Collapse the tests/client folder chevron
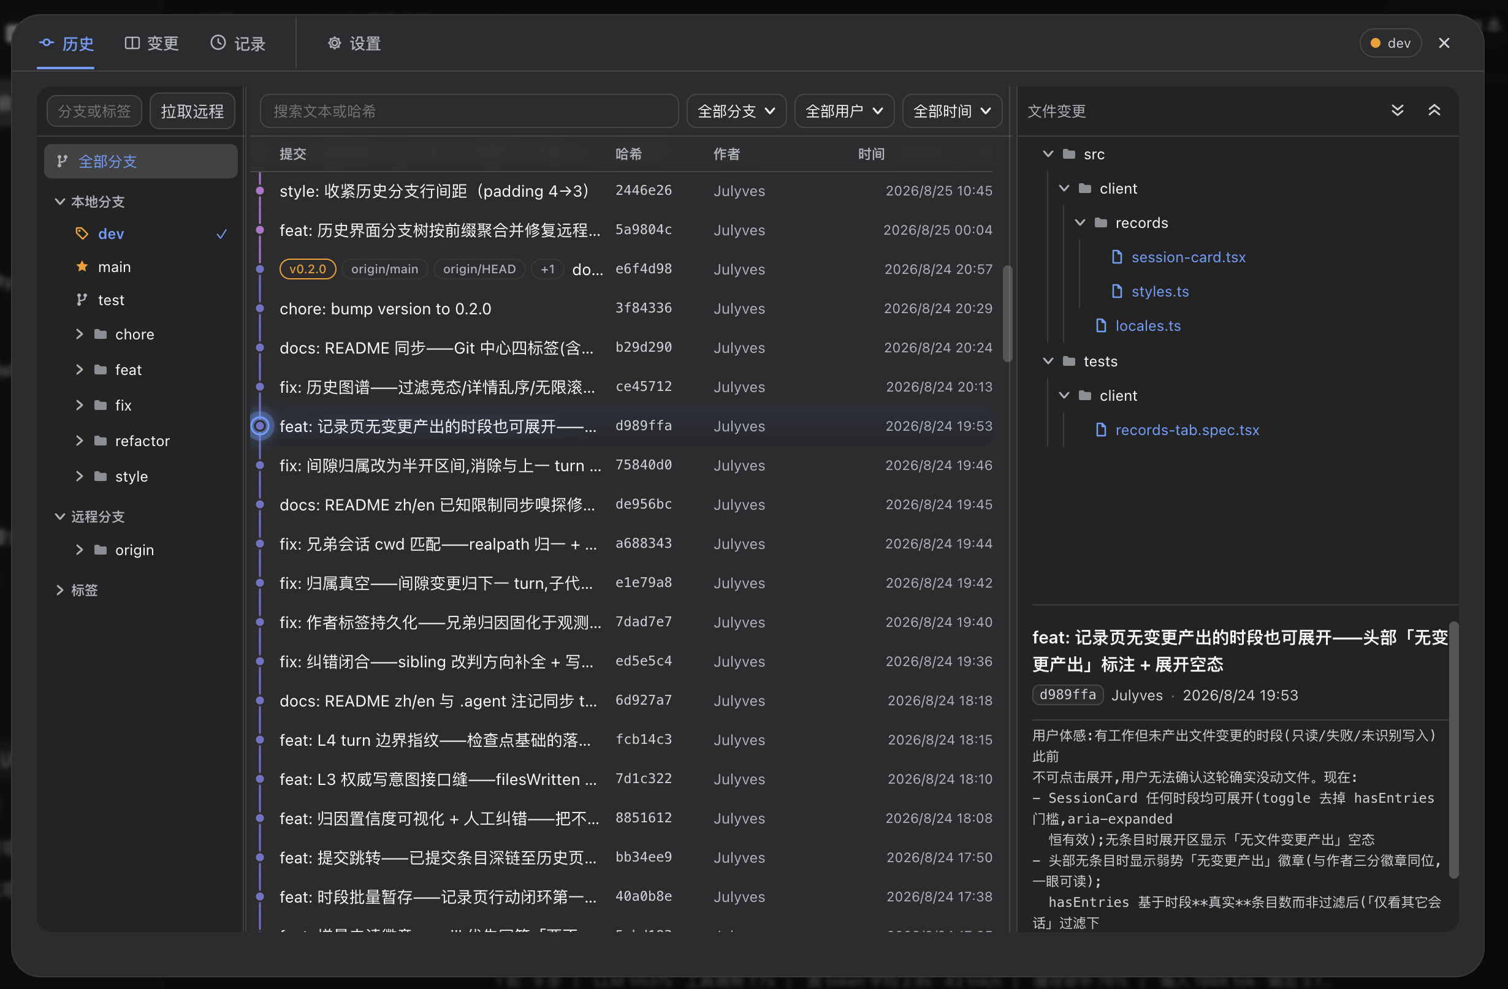This screenshot has width=1508, height=989. 1064,395
